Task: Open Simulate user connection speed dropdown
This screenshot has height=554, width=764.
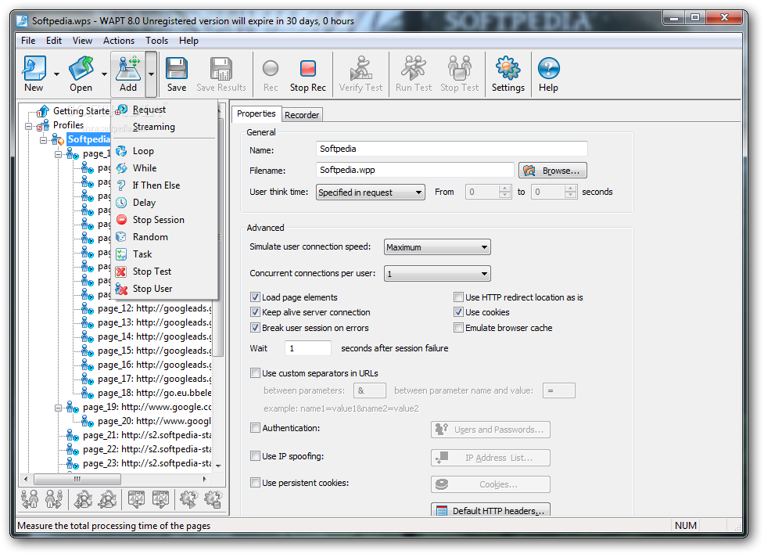Action: coord(437,247)
